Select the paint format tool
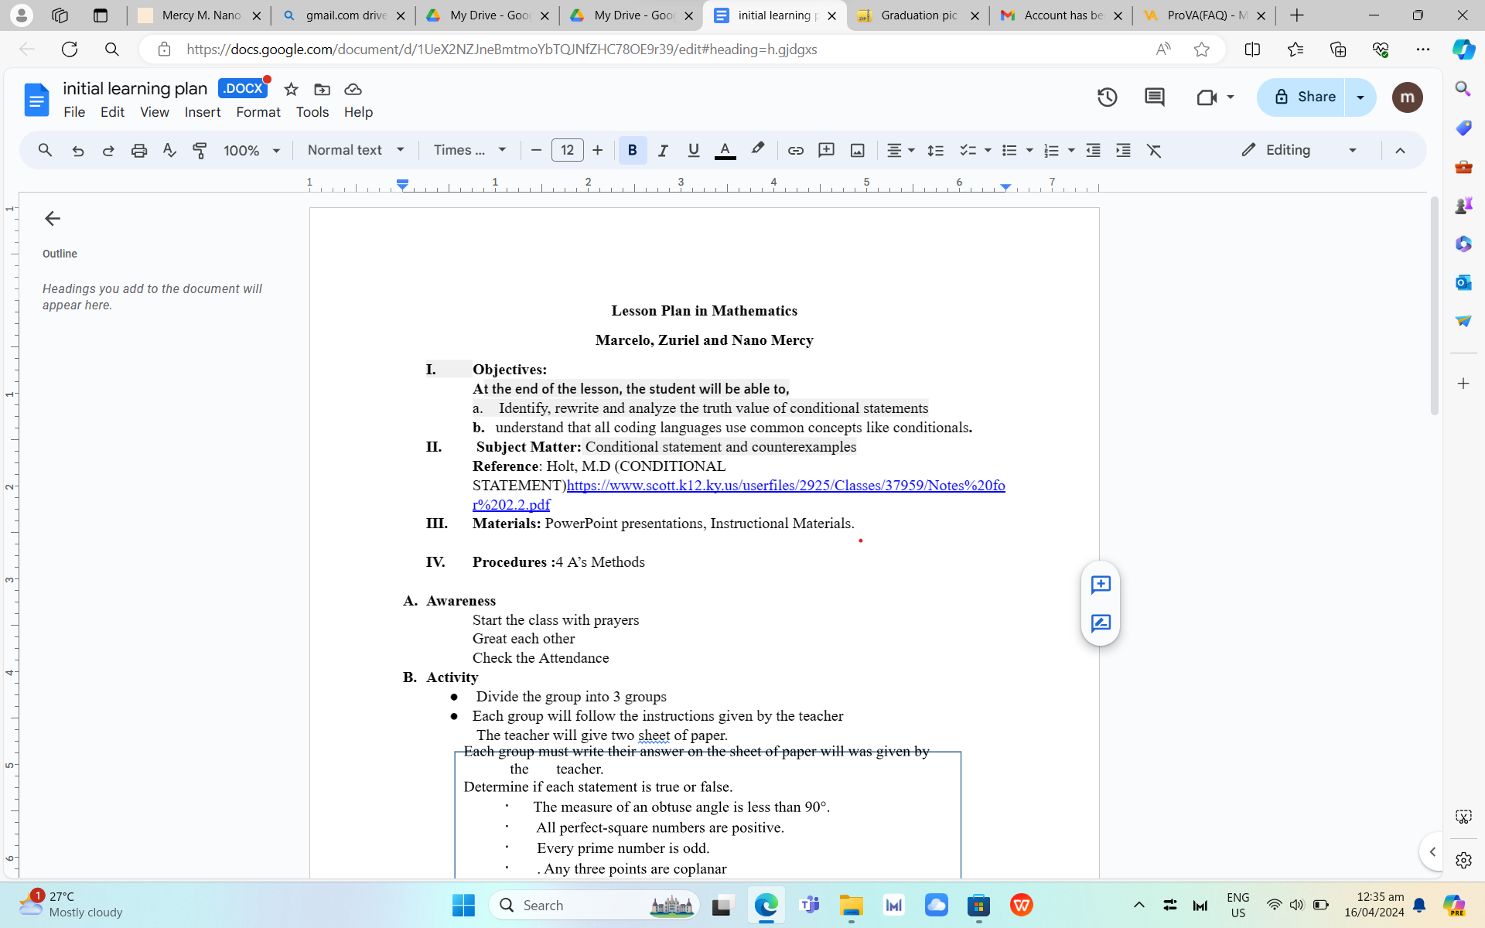 [200, 150]
